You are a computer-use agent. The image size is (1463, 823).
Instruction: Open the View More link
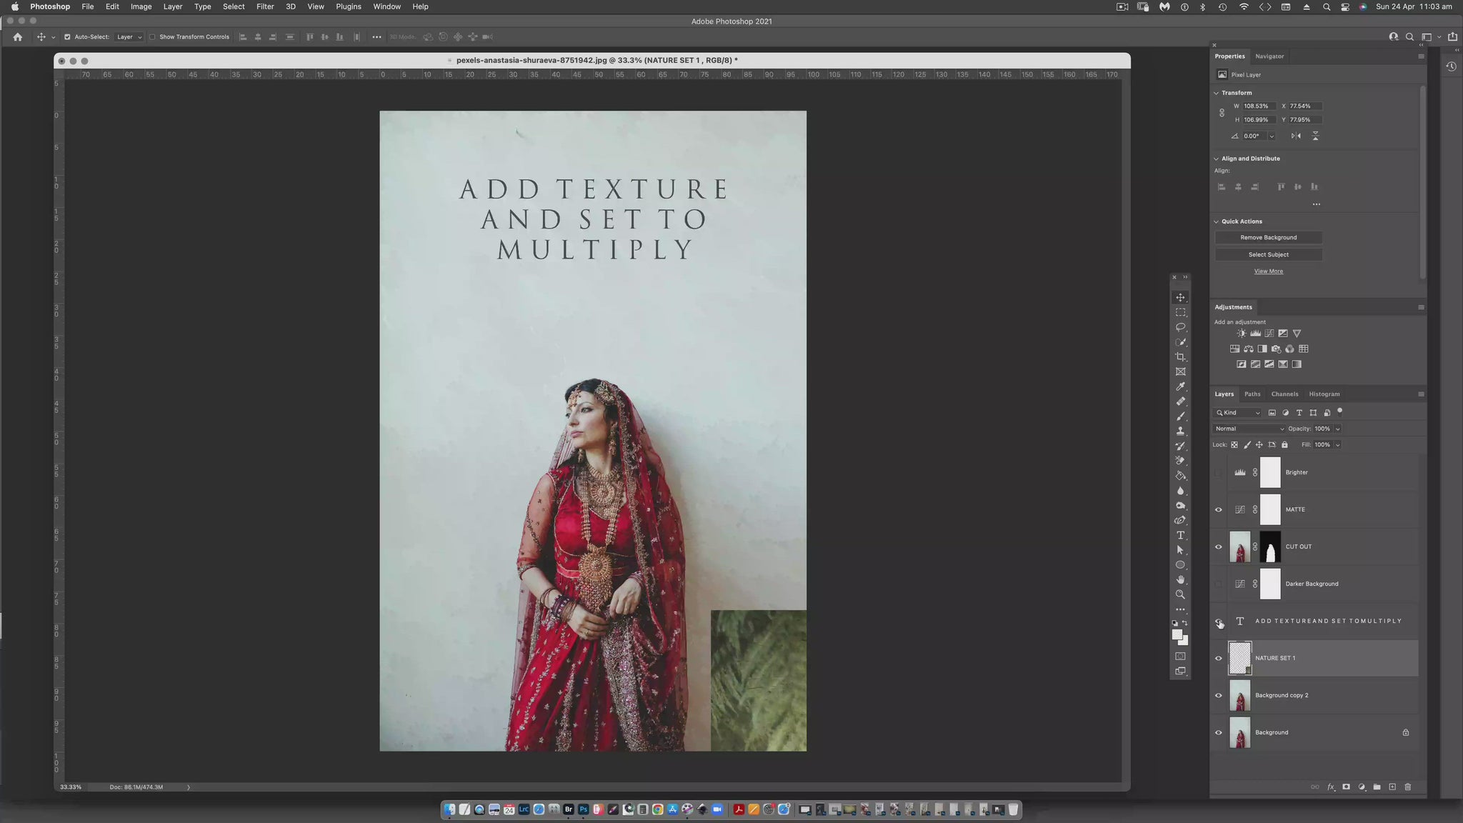[x=1269, y=271]
